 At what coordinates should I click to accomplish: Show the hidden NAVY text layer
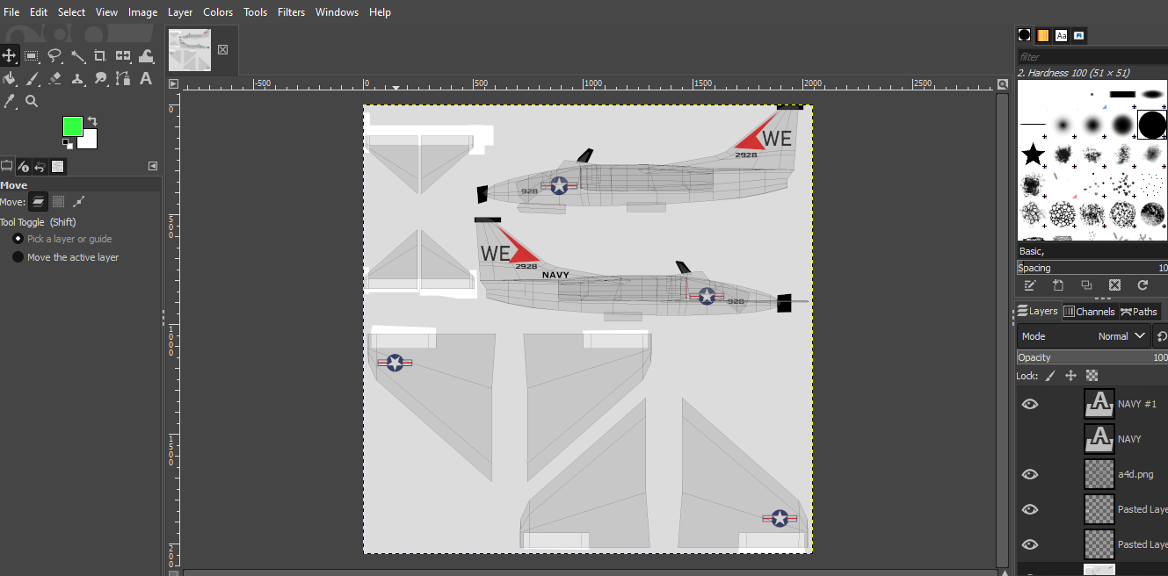click(1030, 439)
